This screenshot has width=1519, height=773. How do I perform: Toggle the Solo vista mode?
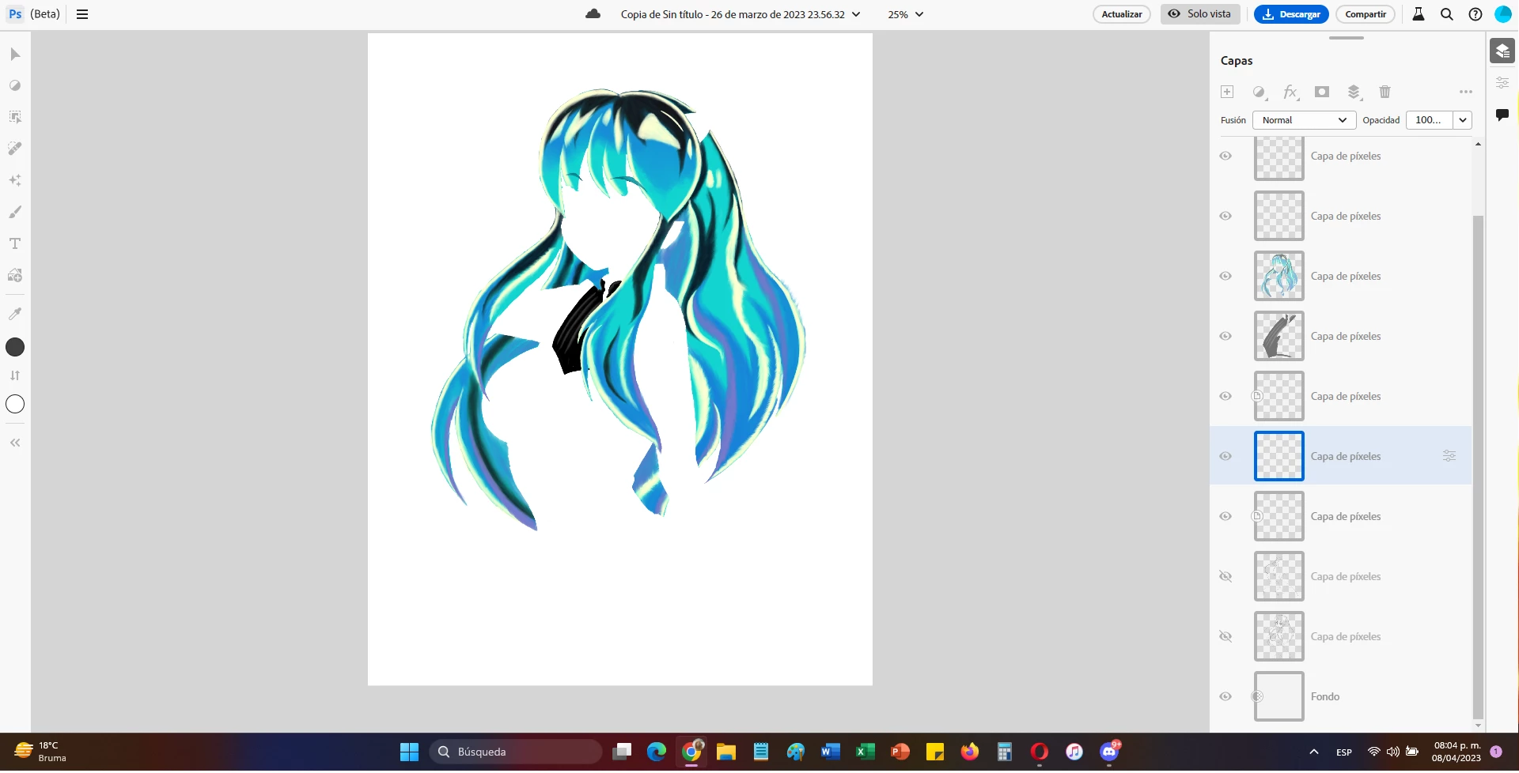tap(1200, 14)
